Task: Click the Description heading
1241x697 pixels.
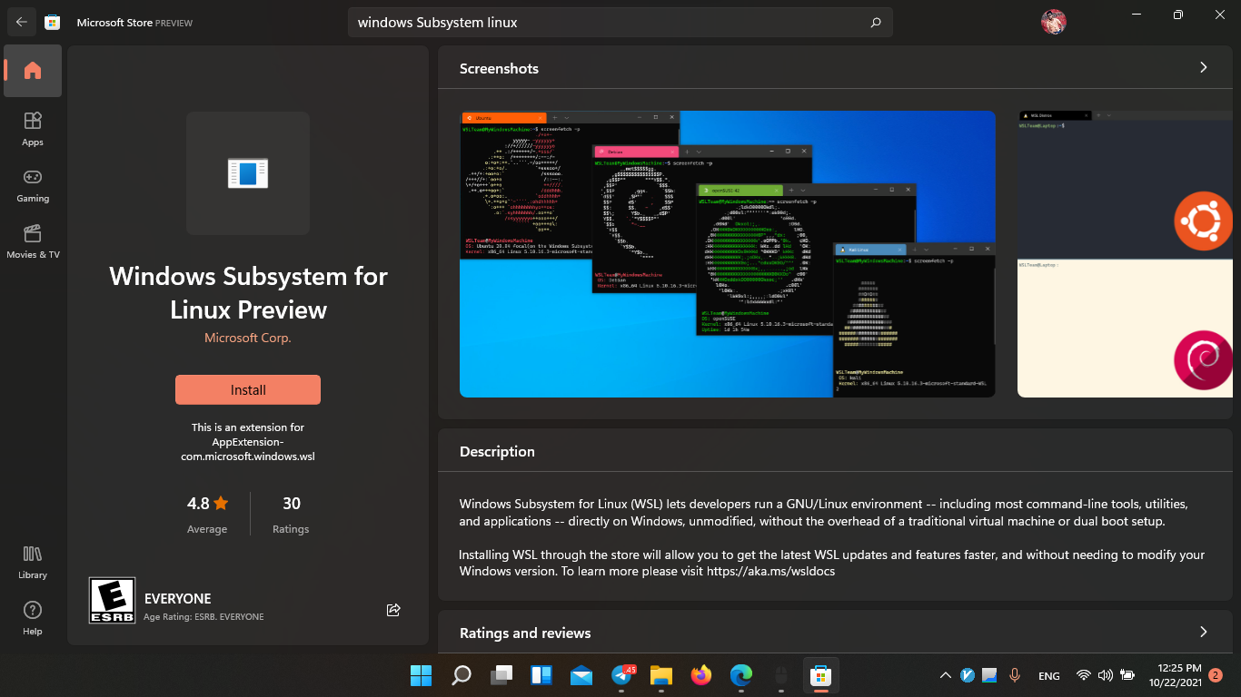Action: pos(497,451)
